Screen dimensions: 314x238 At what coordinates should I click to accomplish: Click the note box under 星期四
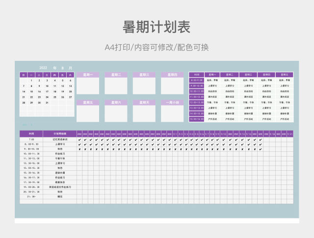point(172,86)
